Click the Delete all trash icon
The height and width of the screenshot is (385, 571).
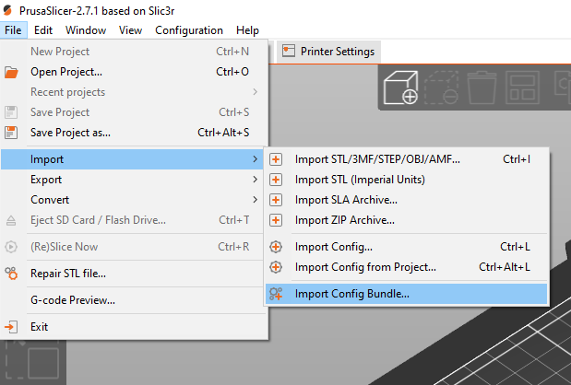482,87
